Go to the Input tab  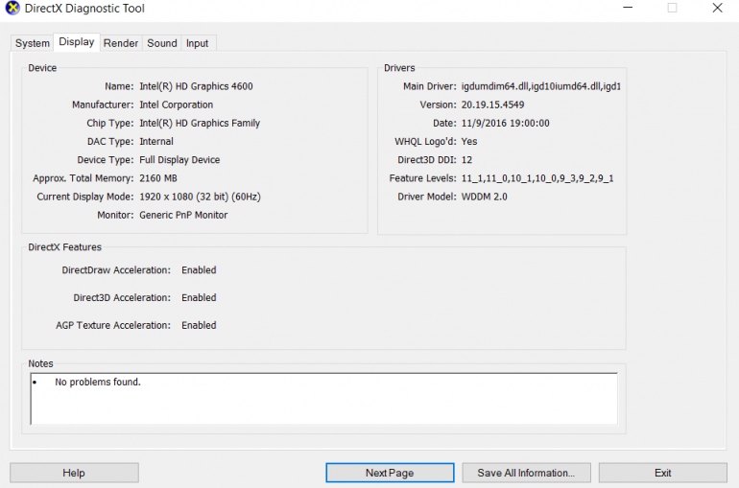197,43
